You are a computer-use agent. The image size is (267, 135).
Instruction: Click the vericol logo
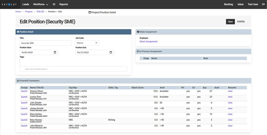click(x=9, y=5)
